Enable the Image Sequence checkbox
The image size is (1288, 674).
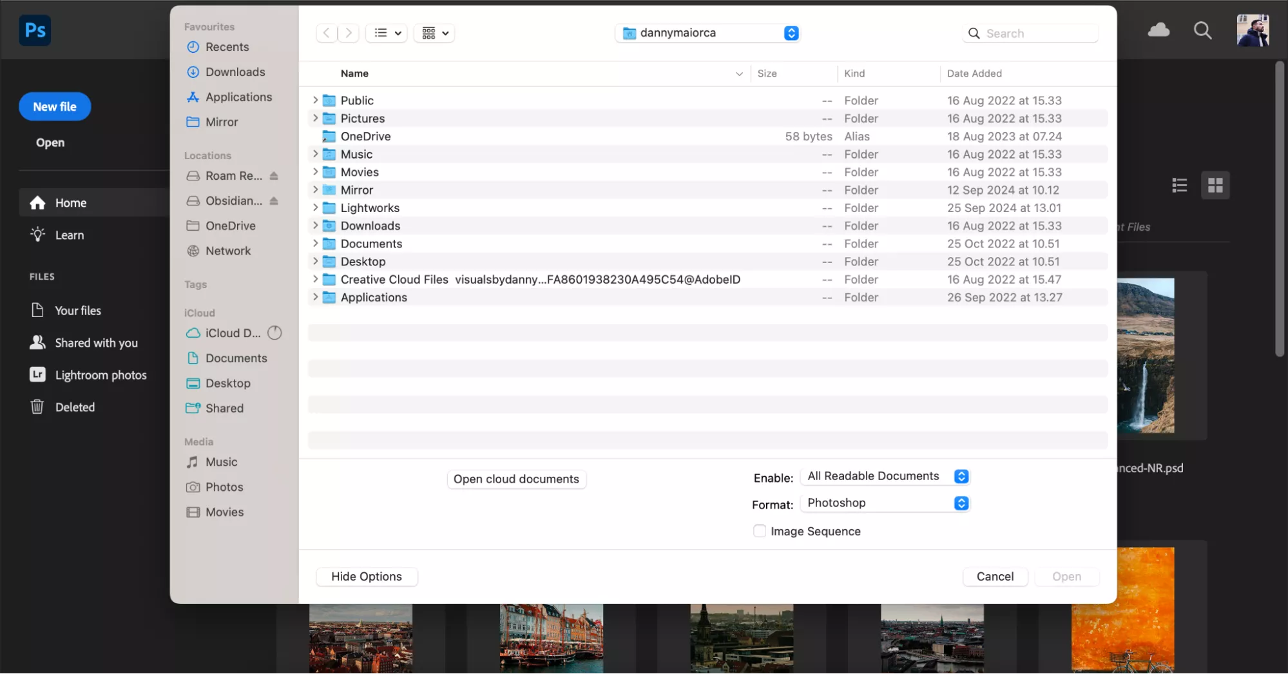point(760,531)
